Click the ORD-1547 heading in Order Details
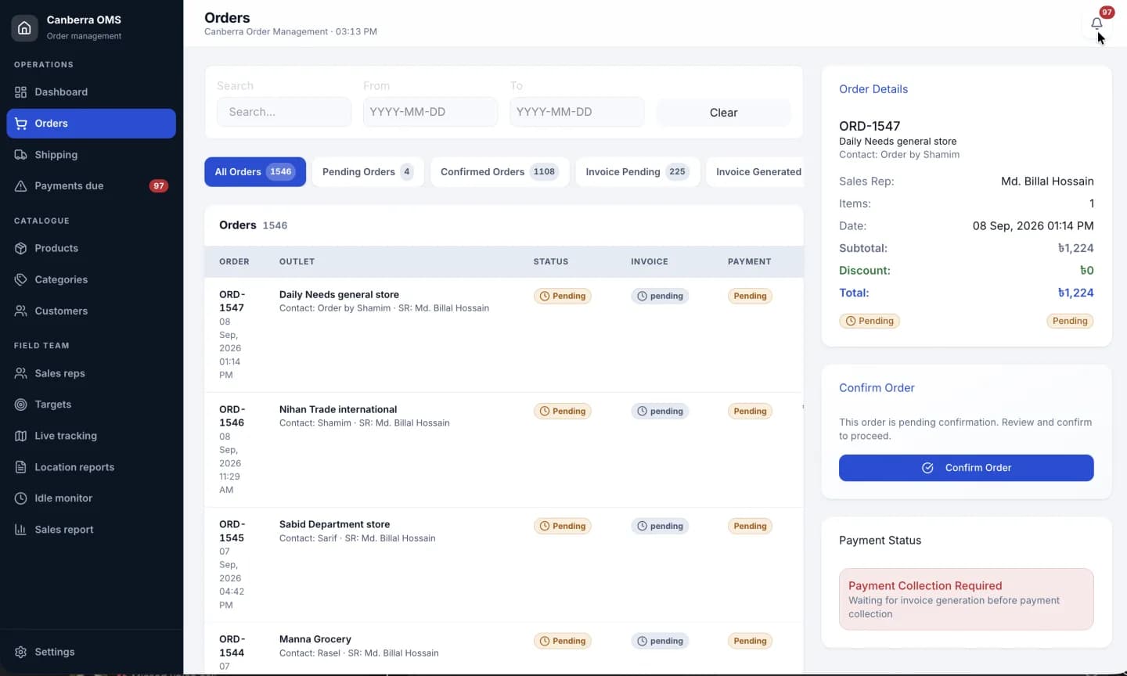The image size is (1127, 676). (870, 127)
